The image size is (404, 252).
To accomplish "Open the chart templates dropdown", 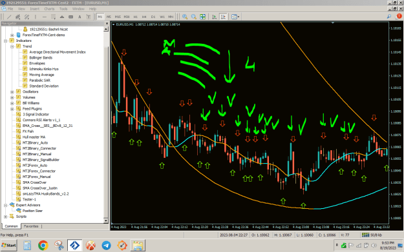I will click(235, 17).
